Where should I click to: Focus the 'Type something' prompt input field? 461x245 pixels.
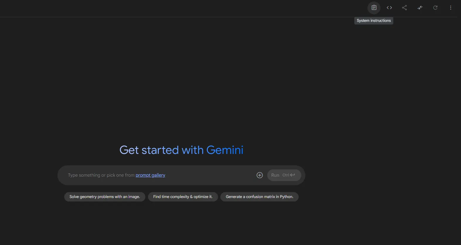[158, 175]
